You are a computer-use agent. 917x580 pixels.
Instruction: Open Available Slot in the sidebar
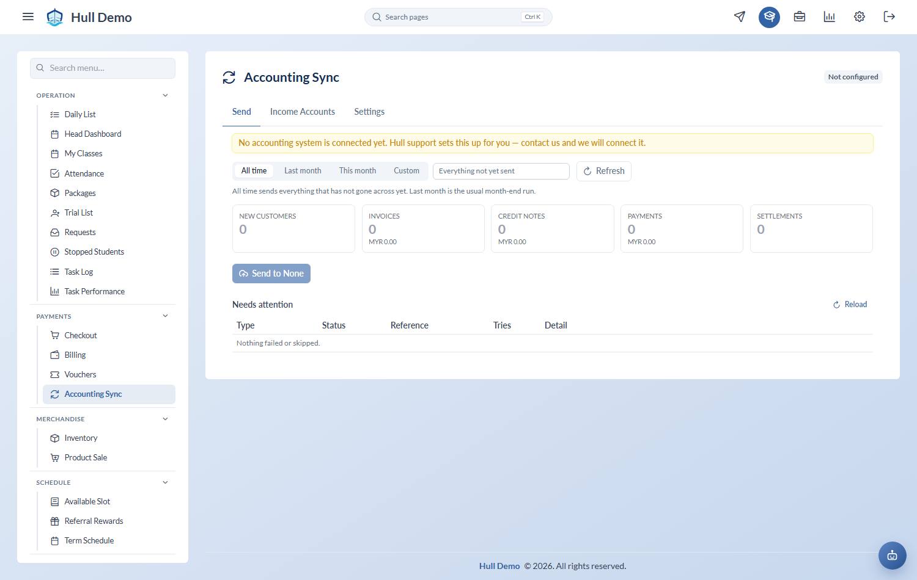pos(109,501)
